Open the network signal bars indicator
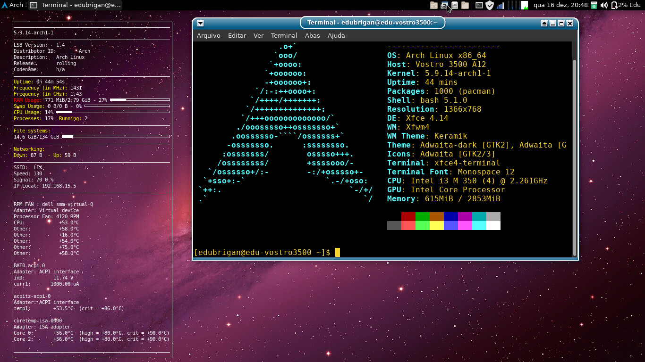This screenshot has width=645, height=362. click(x=500, y=5)
